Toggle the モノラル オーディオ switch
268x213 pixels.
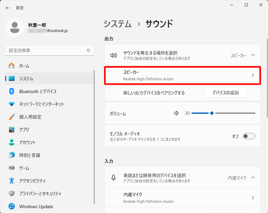249,136
